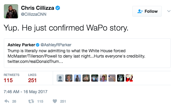Open the Chris Cillizza name link
The height and width of the screenshot is (108, 174).
click(x=38, y=8)
